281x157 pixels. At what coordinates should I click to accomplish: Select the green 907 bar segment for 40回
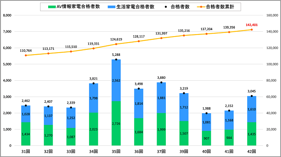coord(206,138)
